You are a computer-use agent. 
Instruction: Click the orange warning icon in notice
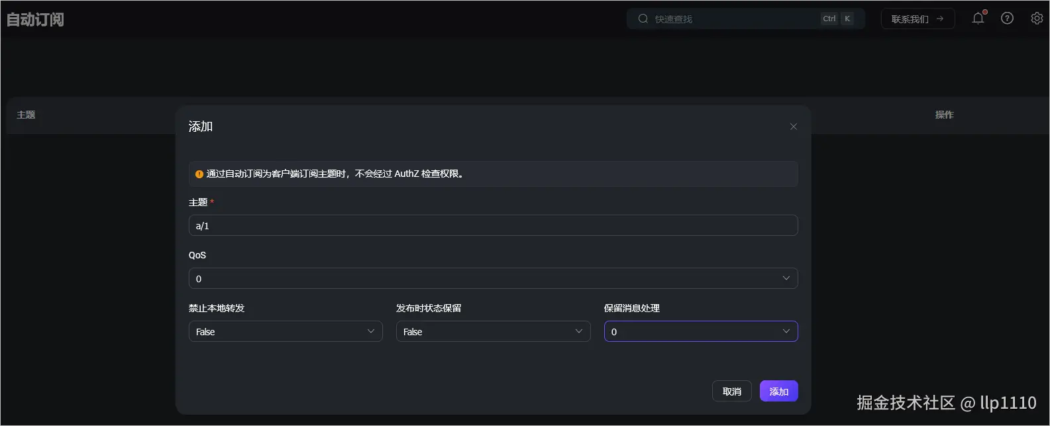(x=199, y=174)
